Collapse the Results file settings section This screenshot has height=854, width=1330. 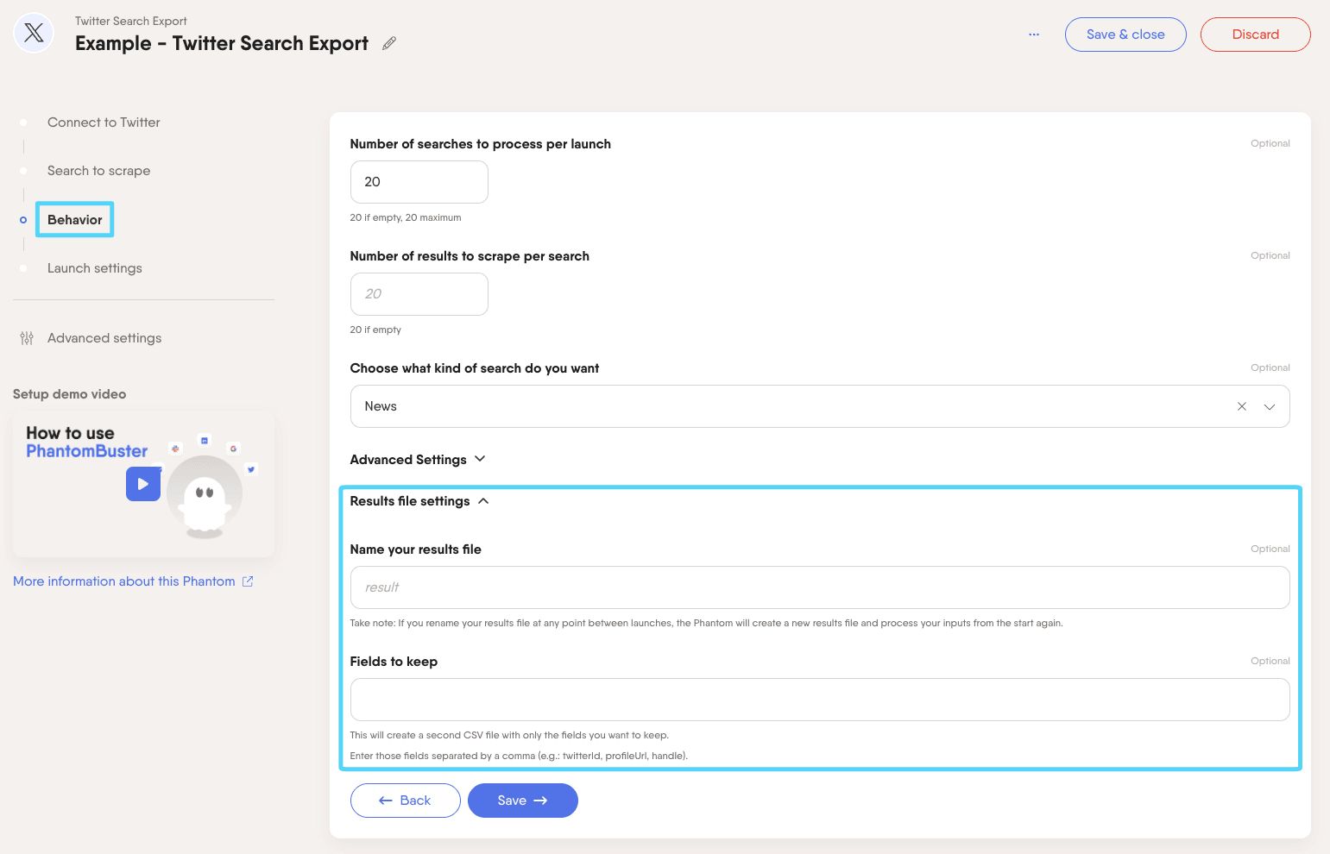(419, 501)
